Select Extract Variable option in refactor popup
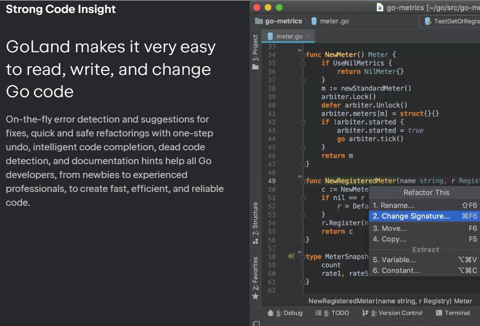Viewport: 480px width, 326px height. 424,259
